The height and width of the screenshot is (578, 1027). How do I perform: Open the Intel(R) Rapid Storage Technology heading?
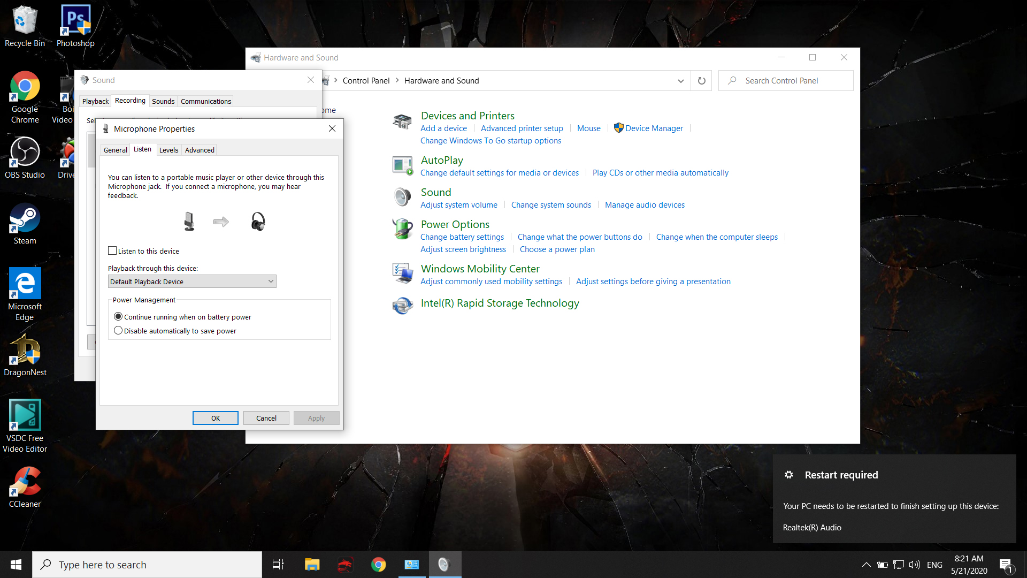(500, 303)
